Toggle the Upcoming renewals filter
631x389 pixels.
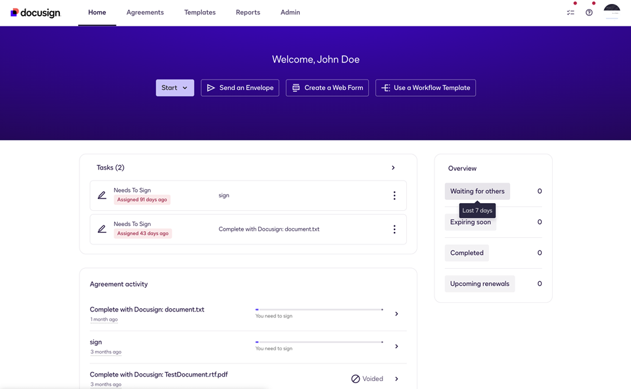(x=480, y=283)
